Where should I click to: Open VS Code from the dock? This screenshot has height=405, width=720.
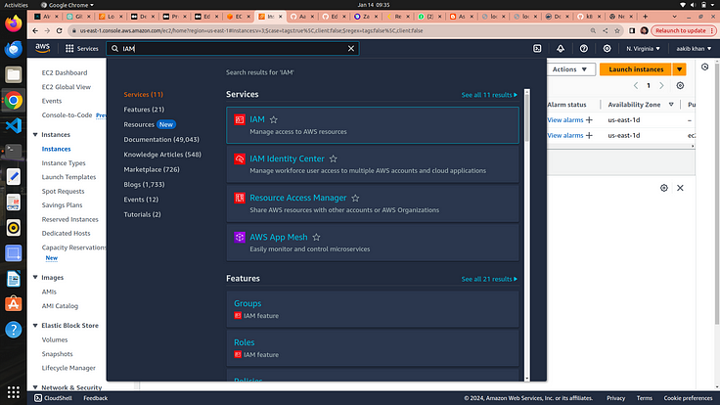tap(14, 125)
